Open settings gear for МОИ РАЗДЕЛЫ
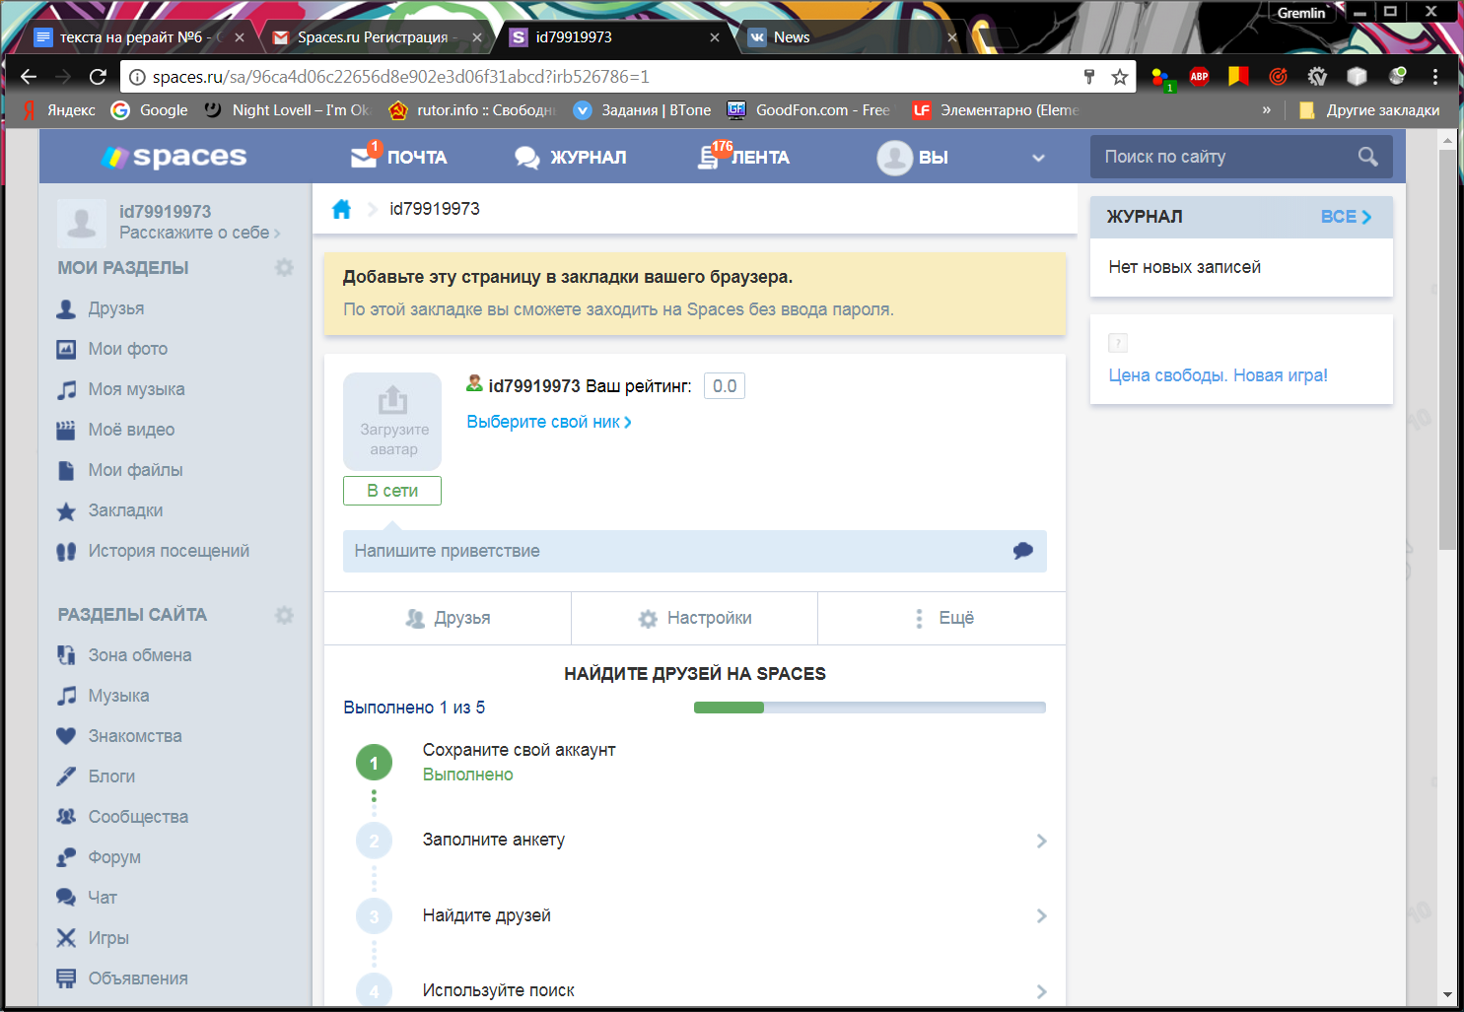Viewport: 1464px width, 1012px height. 284,268
